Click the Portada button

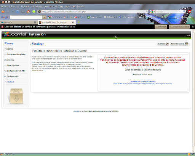[163, 44]
